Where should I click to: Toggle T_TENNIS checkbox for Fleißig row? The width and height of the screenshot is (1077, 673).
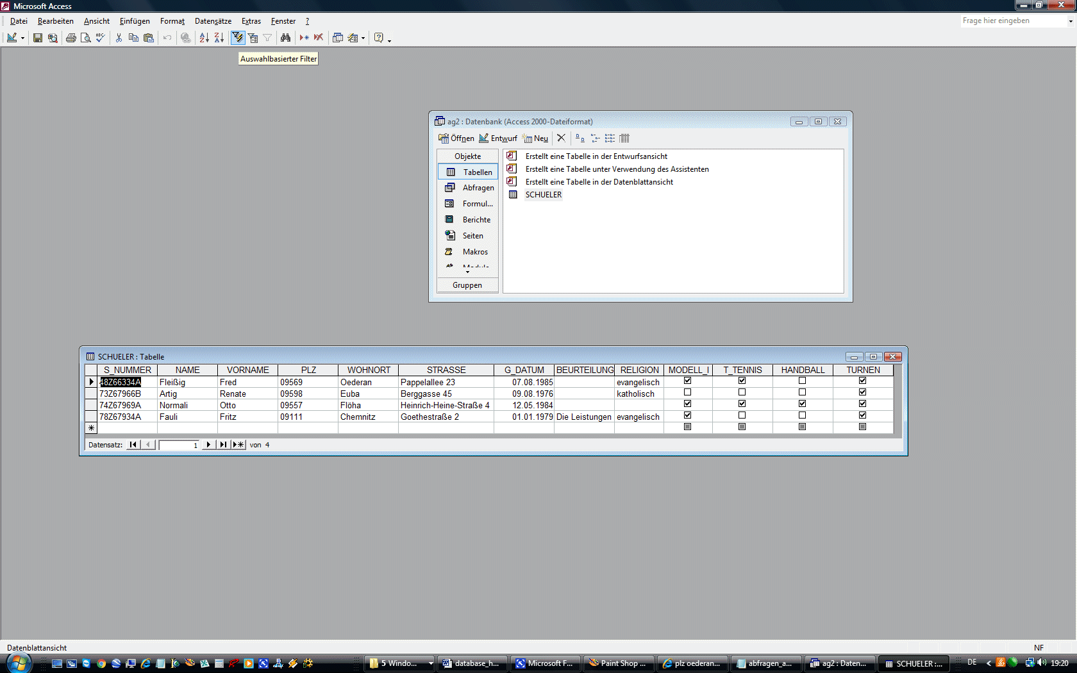click(742, 381)
